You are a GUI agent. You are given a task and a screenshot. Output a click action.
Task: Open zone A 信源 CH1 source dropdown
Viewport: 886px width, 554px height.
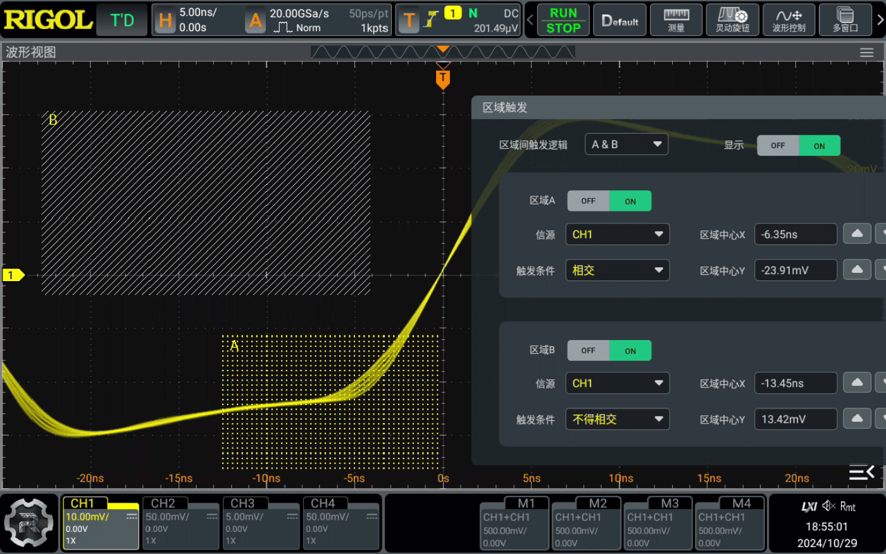point(617,234)
